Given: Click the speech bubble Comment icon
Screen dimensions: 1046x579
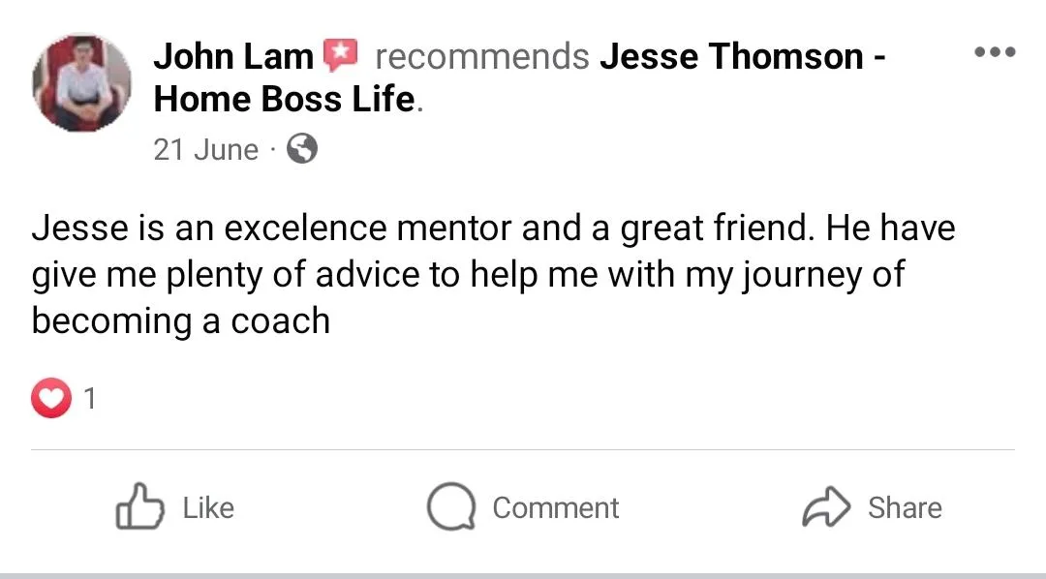Looking at the screenshot, I should tap(451, 507).
